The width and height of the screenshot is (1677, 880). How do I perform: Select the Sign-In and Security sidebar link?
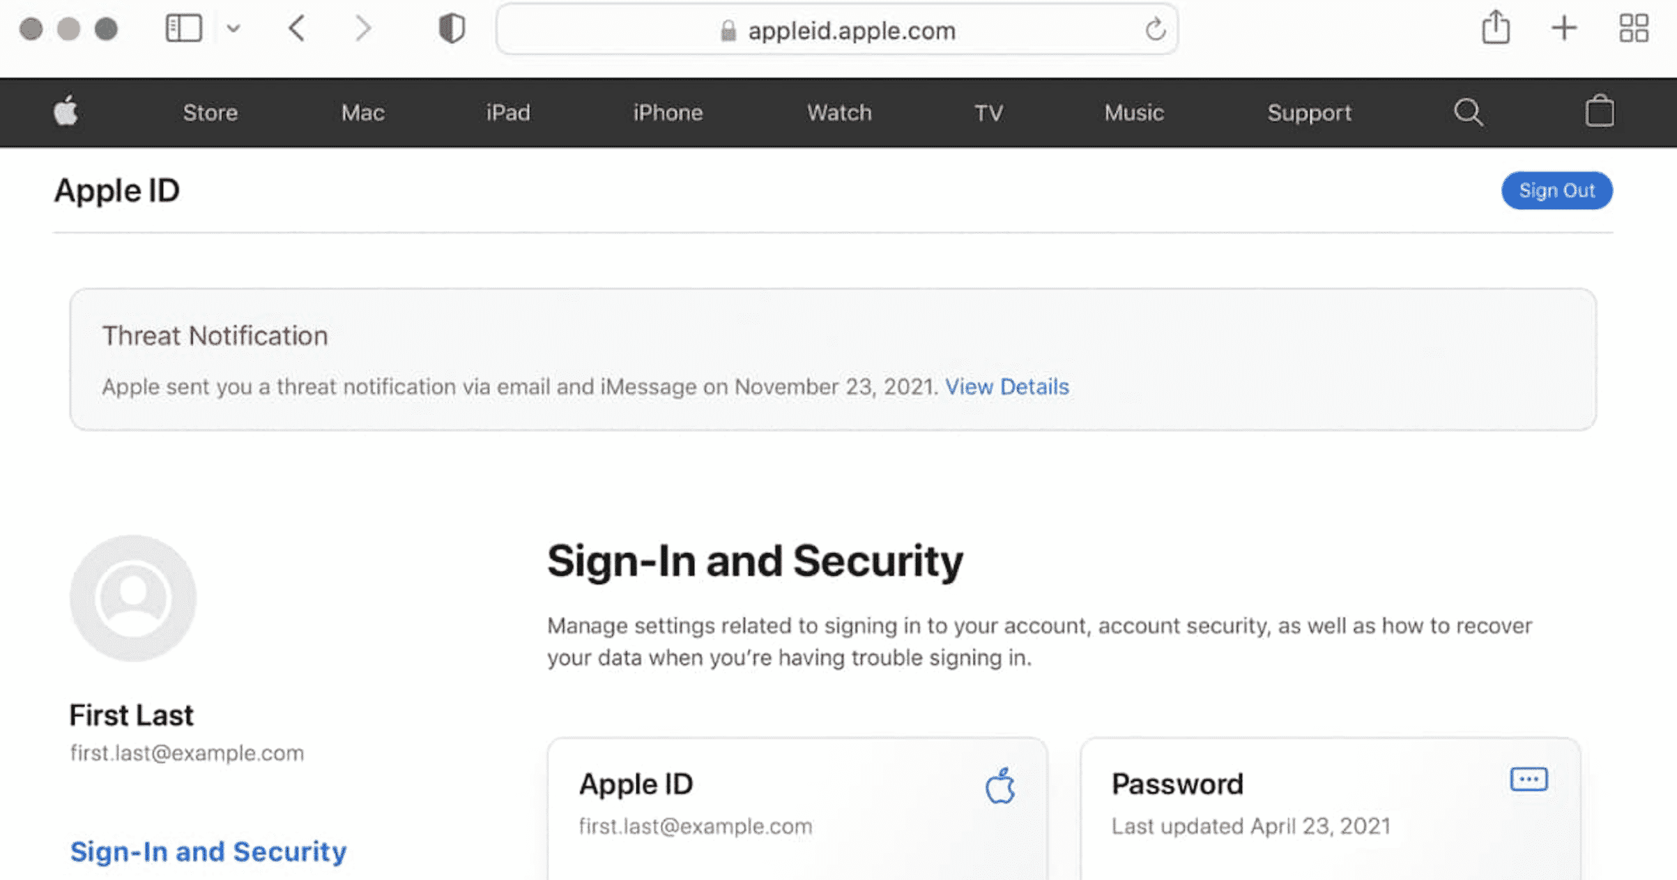(208, 851)
